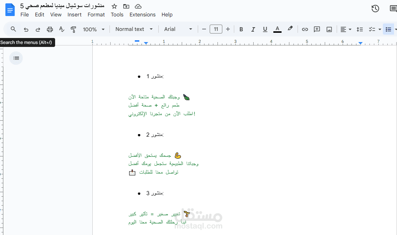Open the Normal text style dropdown
Viewport: 397px width, 235px height.
tap(134, 29)
